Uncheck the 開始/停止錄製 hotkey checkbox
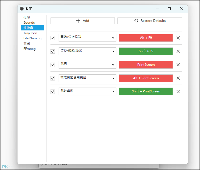The image size is (200, 170). (x=52, y=38)
